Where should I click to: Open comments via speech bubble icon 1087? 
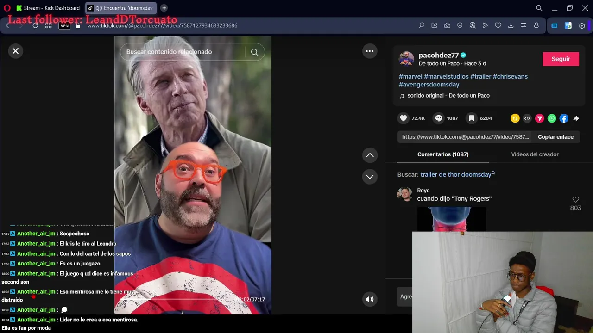(438, 118)
